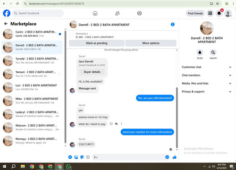Open the Moneyy conversation
The image size is (236, 170).
click(32, 141)
